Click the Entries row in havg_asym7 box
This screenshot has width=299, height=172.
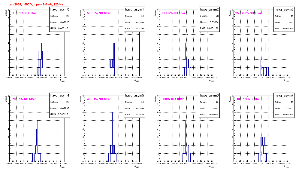284,102
